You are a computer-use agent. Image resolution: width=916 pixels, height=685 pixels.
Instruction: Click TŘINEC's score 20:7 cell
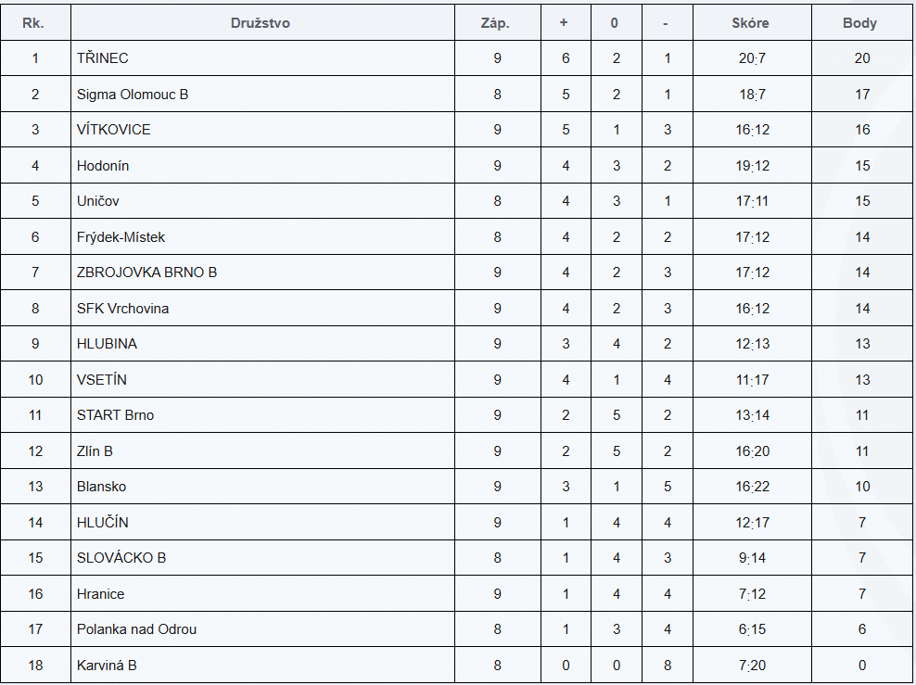click(x=751, y=58)
